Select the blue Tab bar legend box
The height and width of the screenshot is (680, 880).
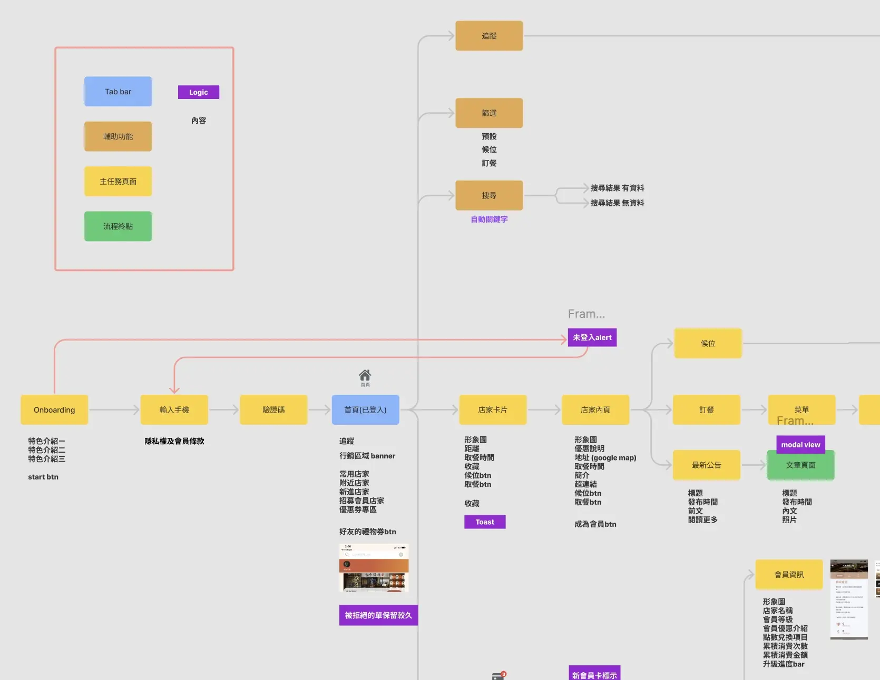click(x=118, y=92)
